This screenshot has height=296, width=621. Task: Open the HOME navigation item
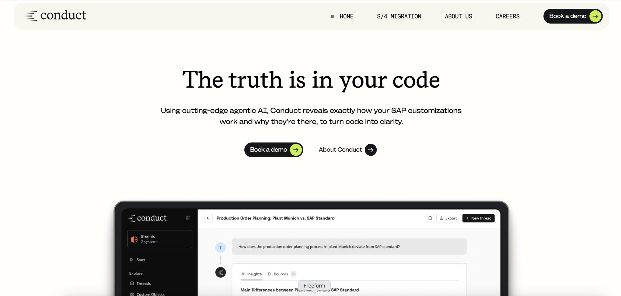(x=346, y=17)
